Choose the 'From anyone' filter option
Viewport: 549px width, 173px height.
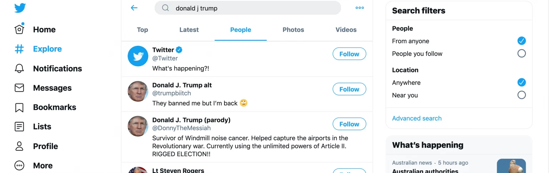(521, 41)
